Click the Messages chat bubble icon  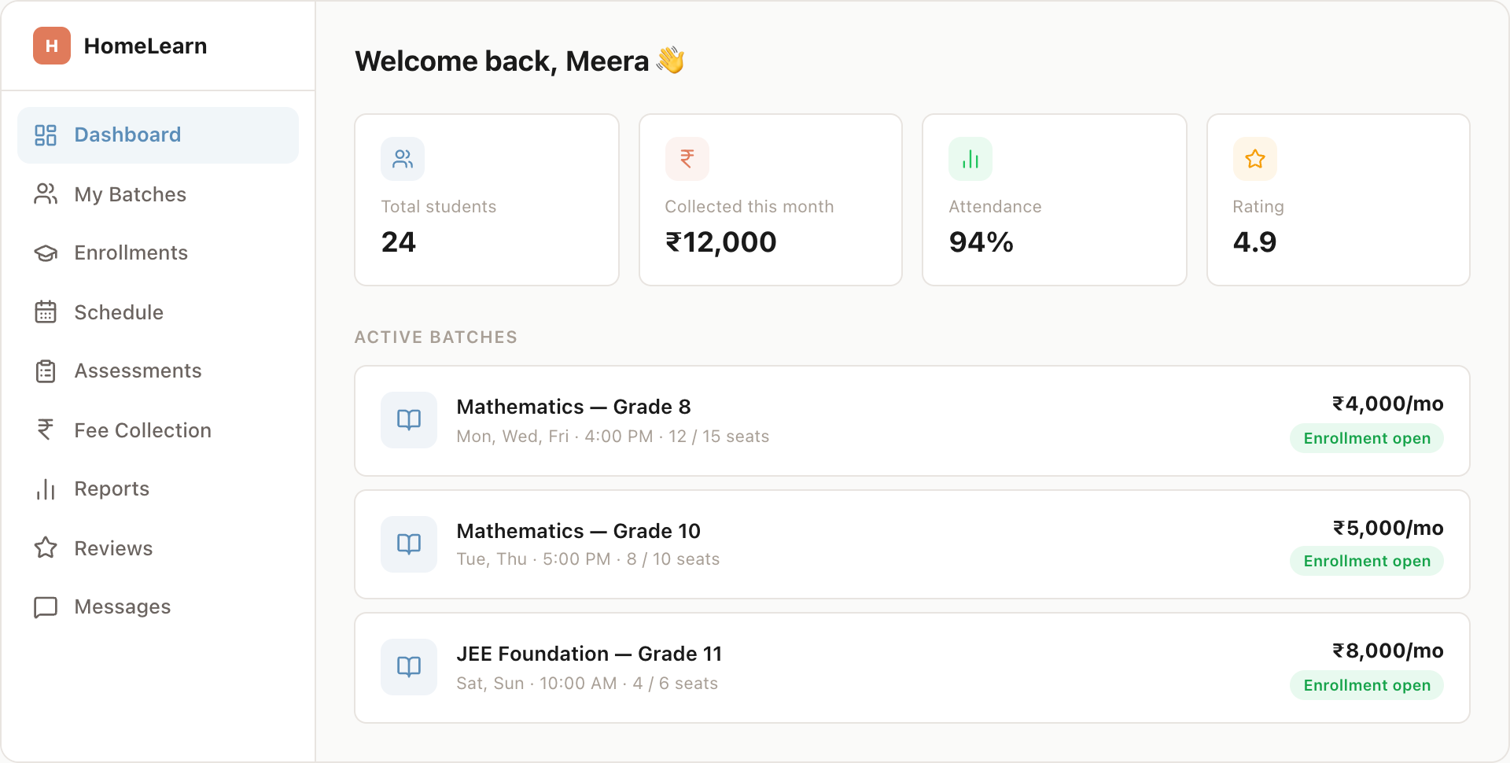tap(46, 606)
